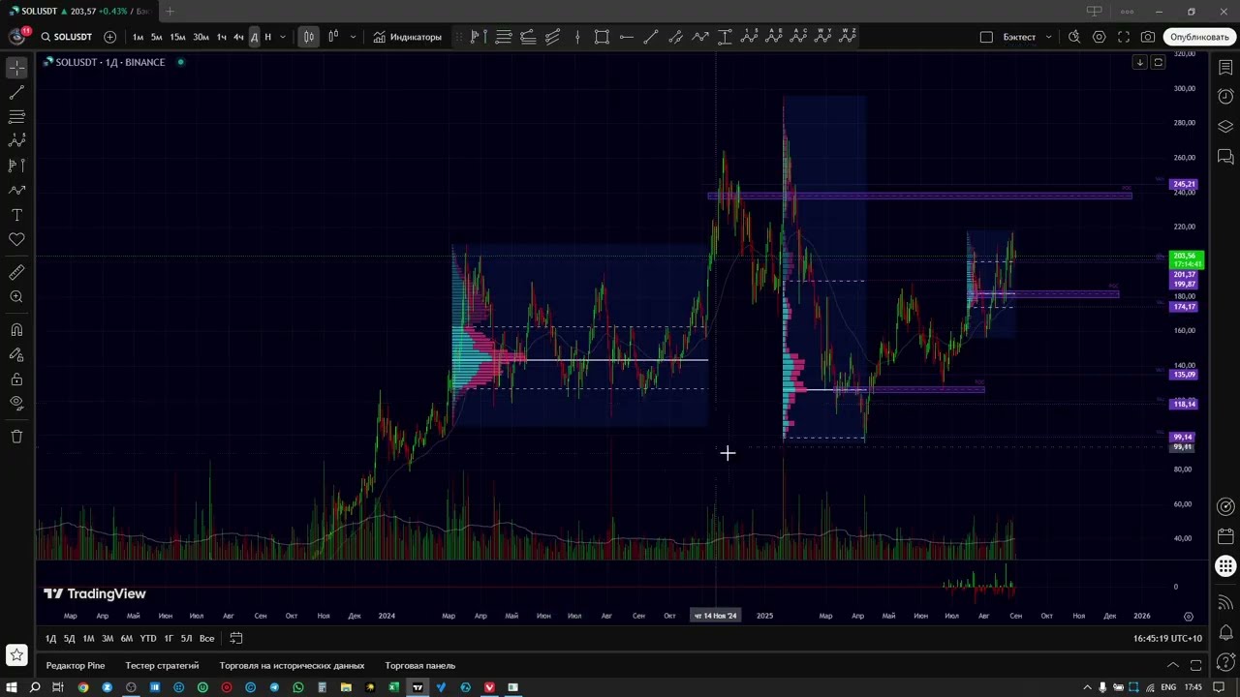The image size is (1240, 697).
Task: Select the crosshair cursor tool
Action: pyautogui.click(x=16, y=68)
